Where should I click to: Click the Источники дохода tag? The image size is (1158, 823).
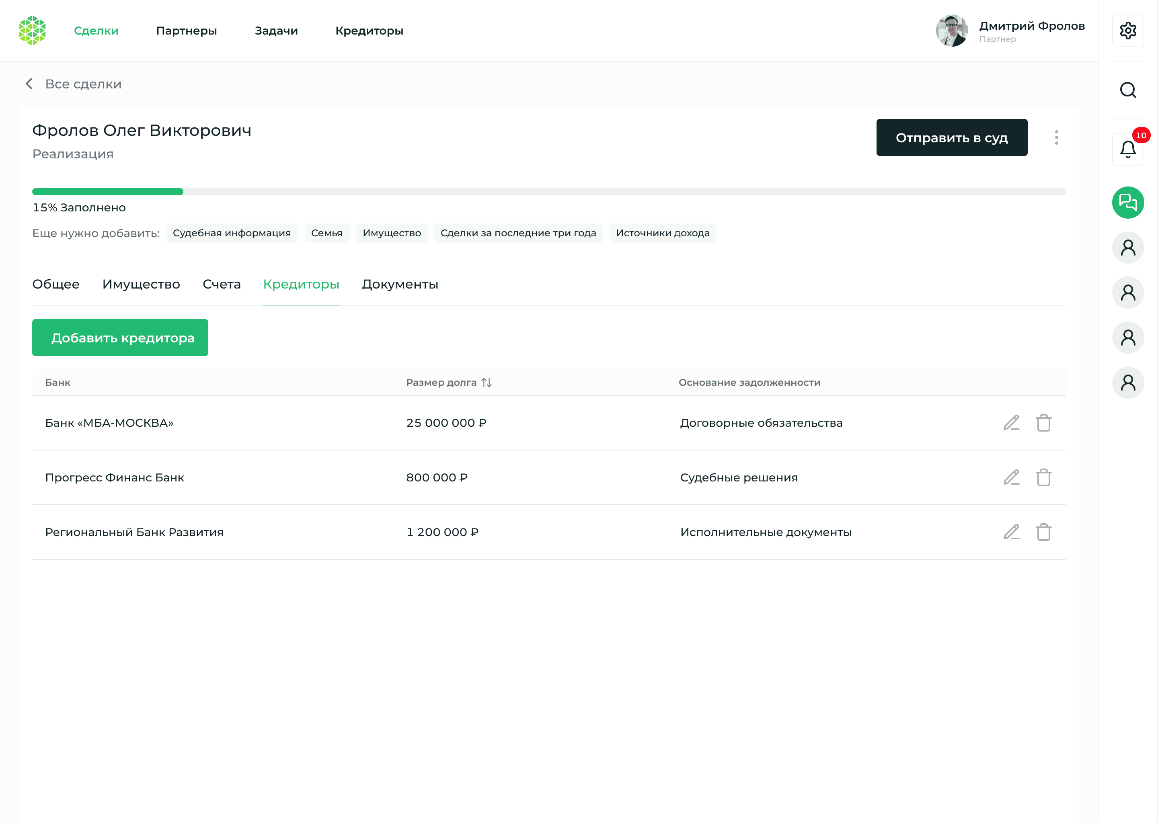point(663,233)
